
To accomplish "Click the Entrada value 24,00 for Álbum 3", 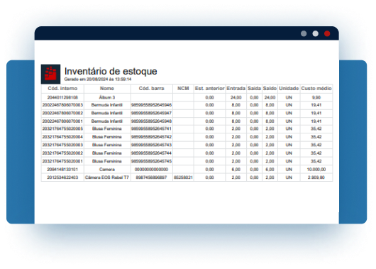I will tap(236, 97).
